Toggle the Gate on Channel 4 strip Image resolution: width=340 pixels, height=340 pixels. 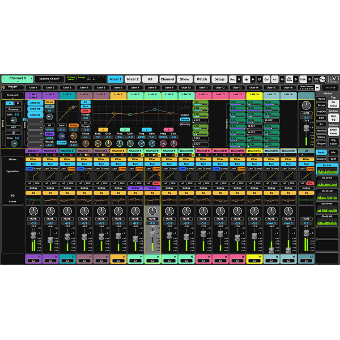coord(80,169)
